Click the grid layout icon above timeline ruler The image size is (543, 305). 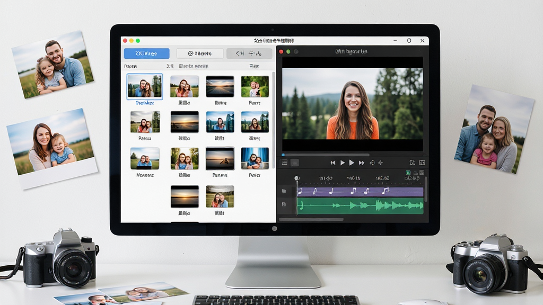click(422, 173)
